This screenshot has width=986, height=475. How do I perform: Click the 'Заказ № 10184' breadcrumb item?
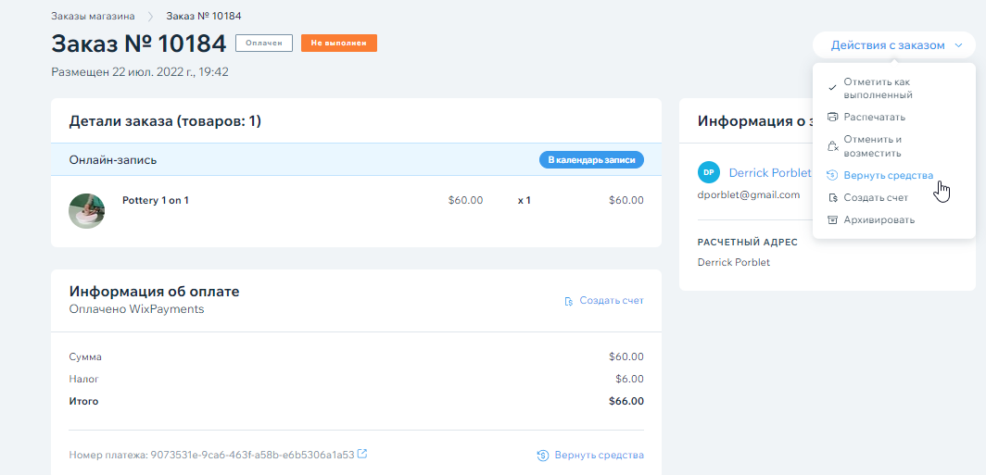[x=203, y=16]
